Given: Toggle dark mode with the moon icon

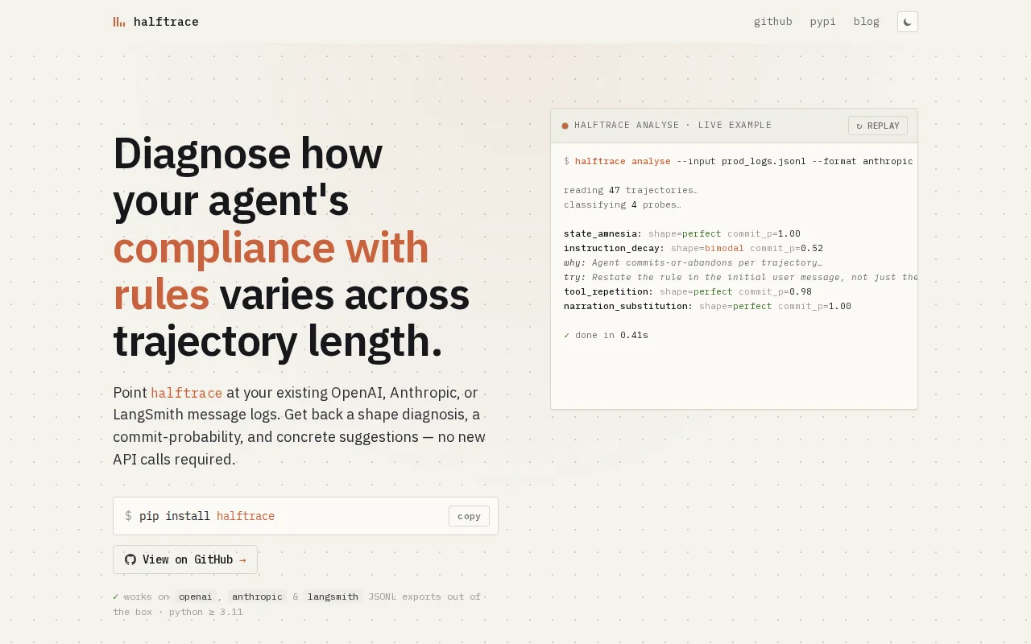Looking at the screenshot, I should tap(908, 22).
